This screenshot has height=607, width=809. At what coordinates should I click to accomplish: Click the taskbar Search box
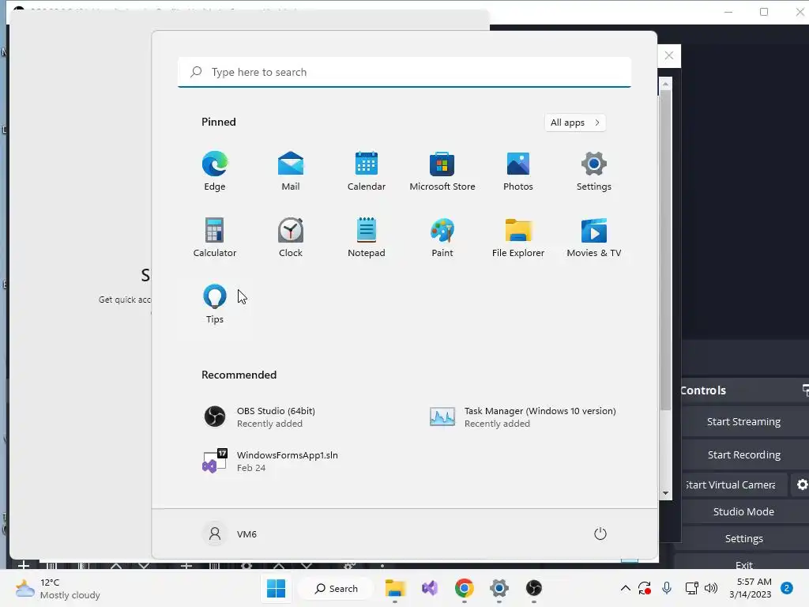pos(337,588)
